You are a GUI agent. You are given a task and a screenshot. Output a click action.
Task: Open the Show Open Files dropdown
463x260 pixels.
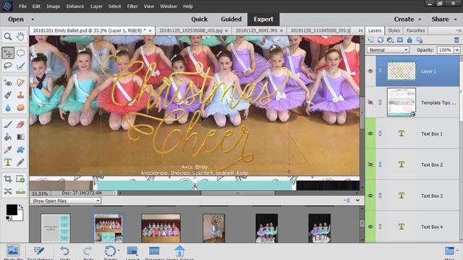tap(66, 201)
